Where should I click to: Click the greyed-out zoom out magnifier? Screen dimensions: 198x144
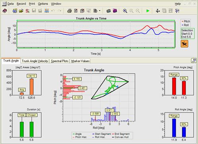[x=138, y=11]
